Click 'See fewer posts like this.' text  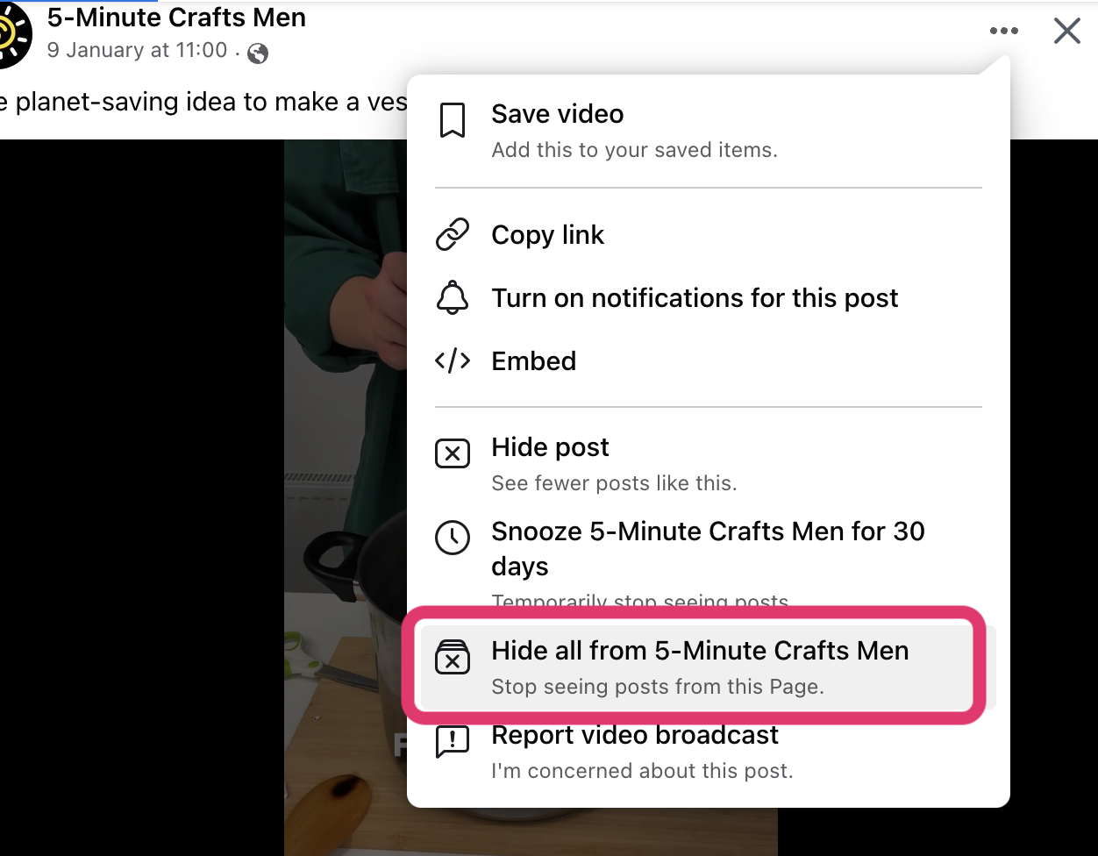[x=614, y=483]
